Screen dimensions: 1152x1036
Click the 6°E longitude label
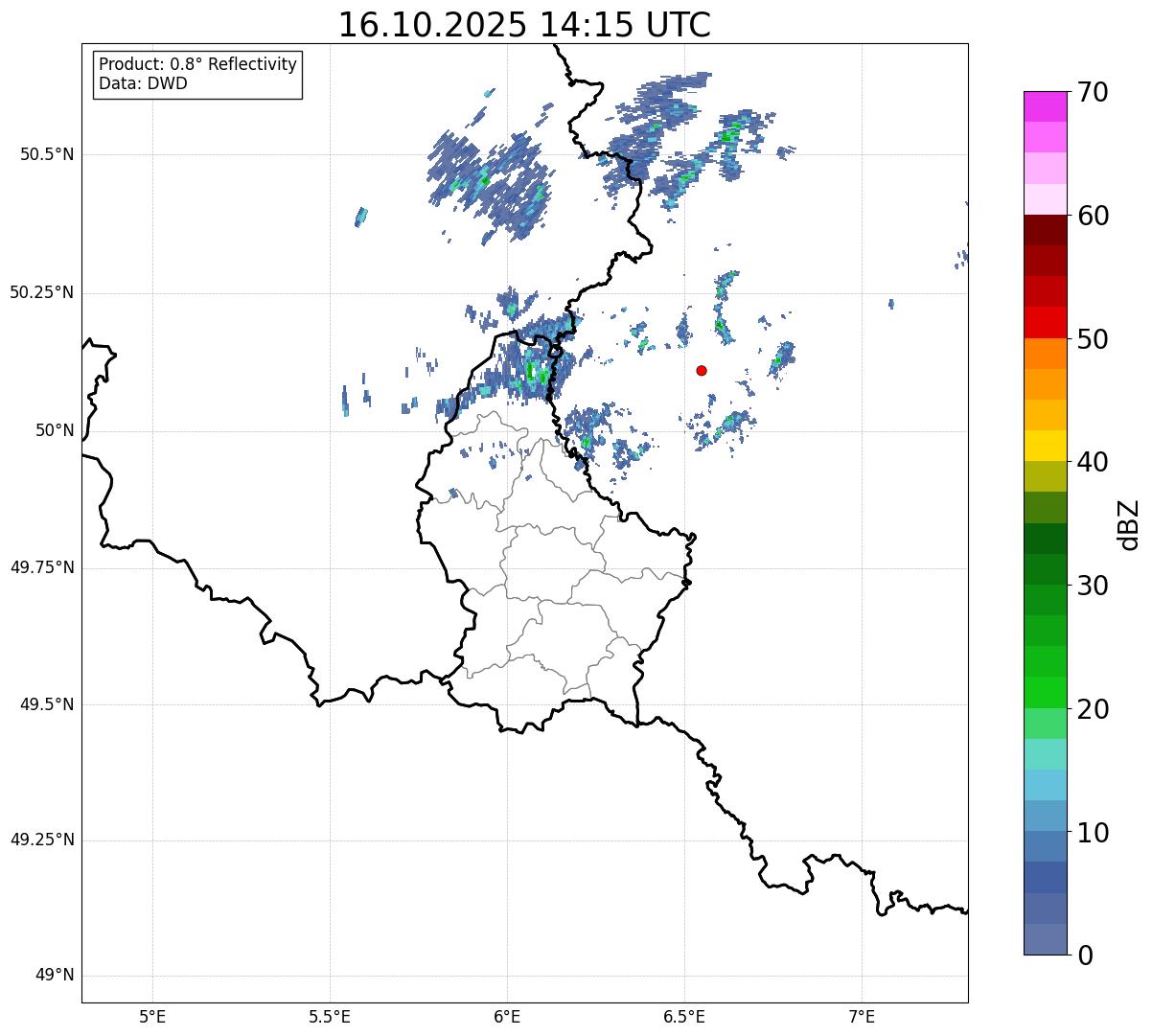pos(507,1017)
